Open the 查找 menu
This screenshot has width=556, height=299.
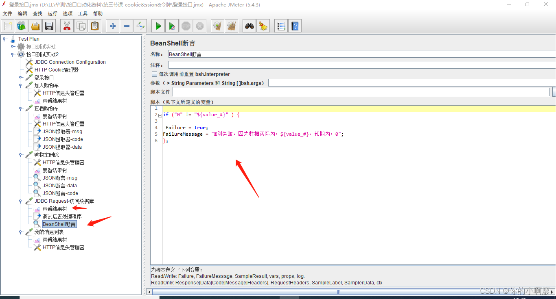[37, 13]
